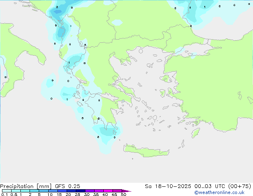The width and height of the screenshot is (253, 196).
Task: Click the '0.5' legend scale label
Action: [14, 194]
